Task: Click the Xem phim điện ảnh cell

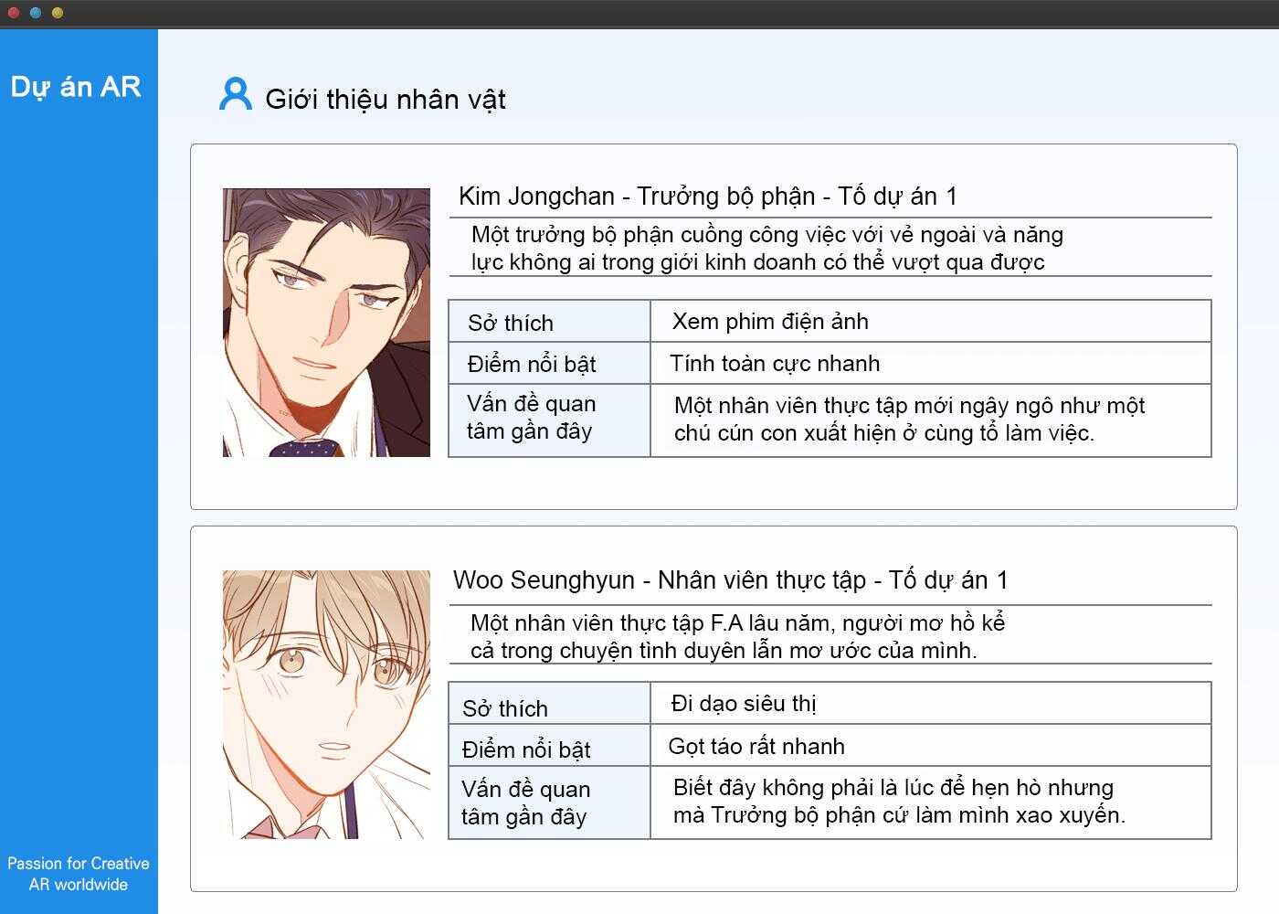Action: point(931,321)
